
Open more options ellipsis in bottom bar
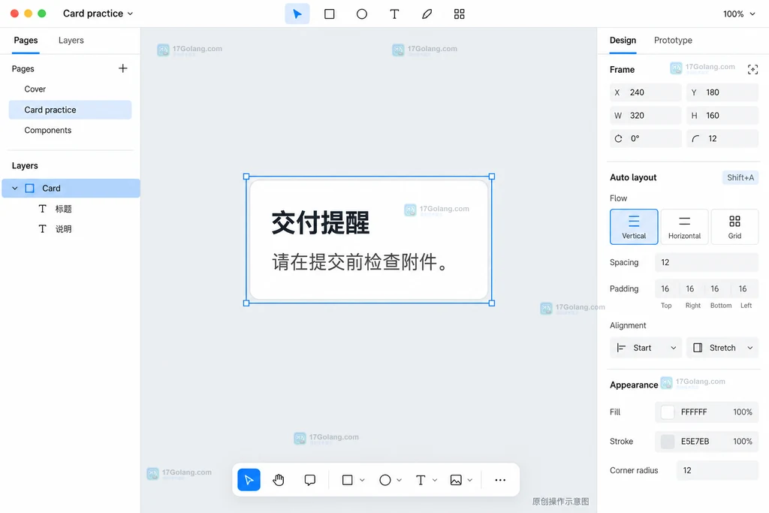[x=499, y=480]
